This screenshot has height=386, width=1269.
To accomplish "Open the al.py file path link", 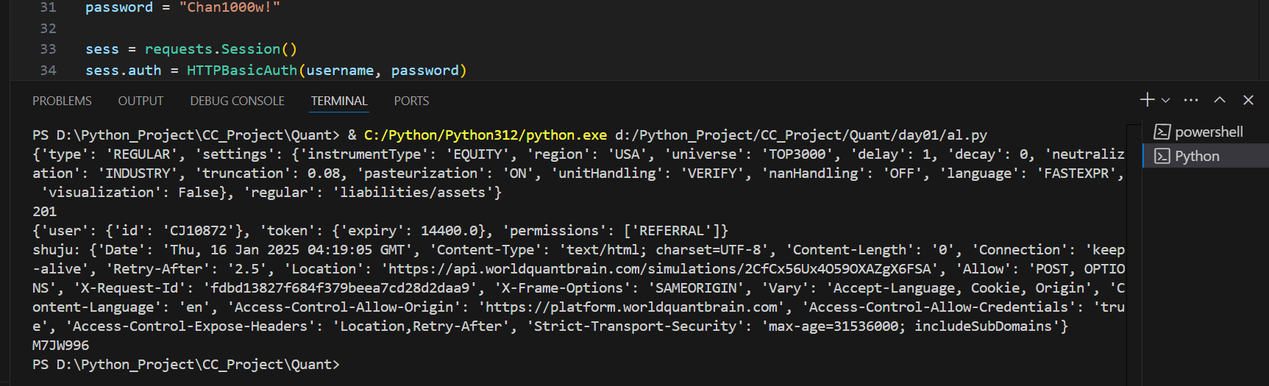I will tap(800, 135).
